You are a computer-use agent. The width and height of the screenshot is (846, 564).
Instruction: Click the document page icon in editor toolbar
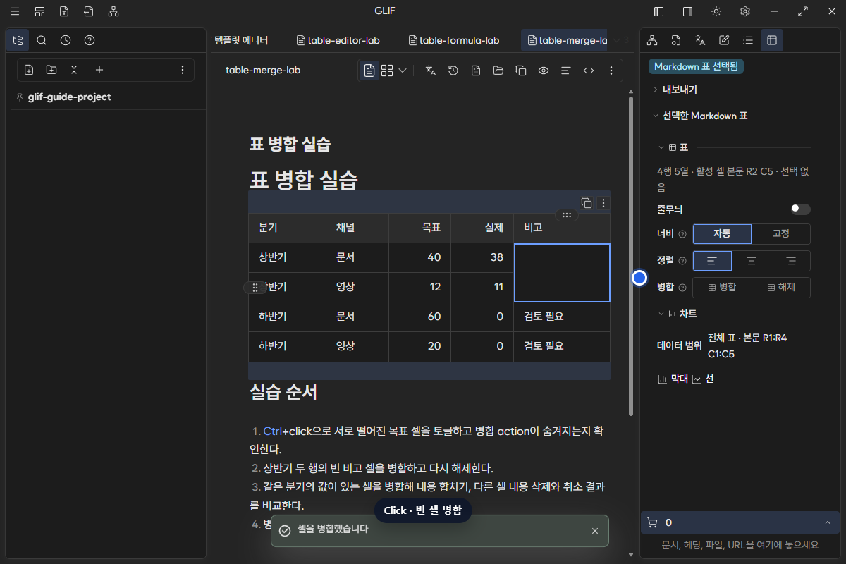coord(476,70)
